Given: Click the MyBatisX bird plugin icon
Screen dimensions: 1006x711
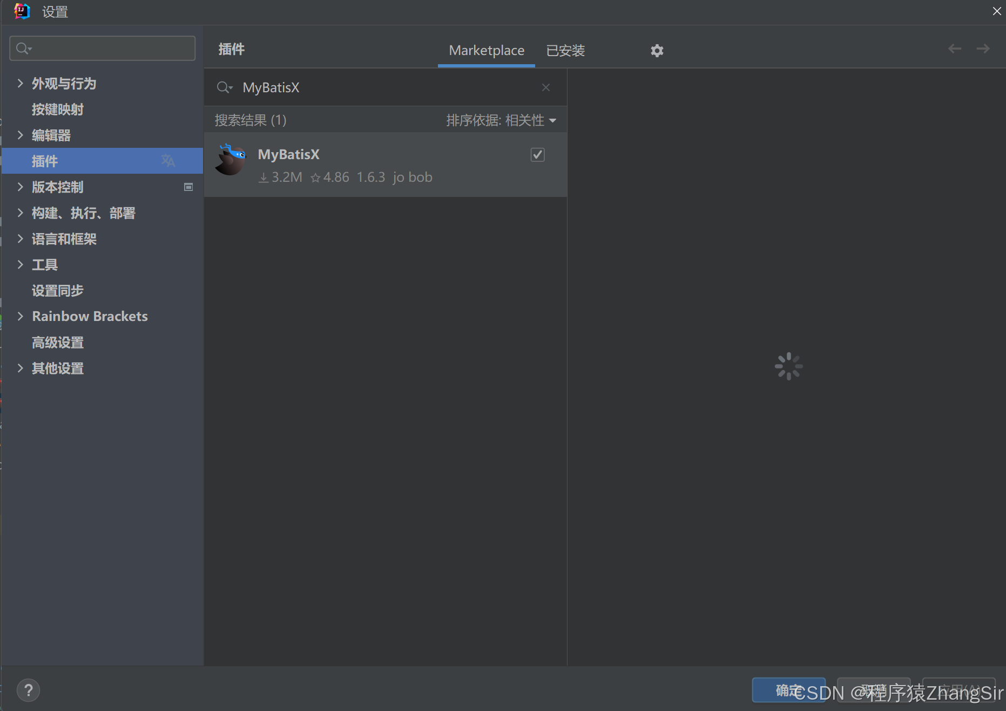Looking at the screenshot, I should coord(231,160).
